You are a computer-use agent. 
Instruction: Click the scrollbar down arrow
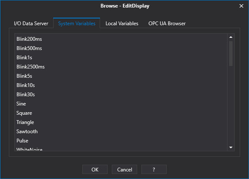coord(231,147)
